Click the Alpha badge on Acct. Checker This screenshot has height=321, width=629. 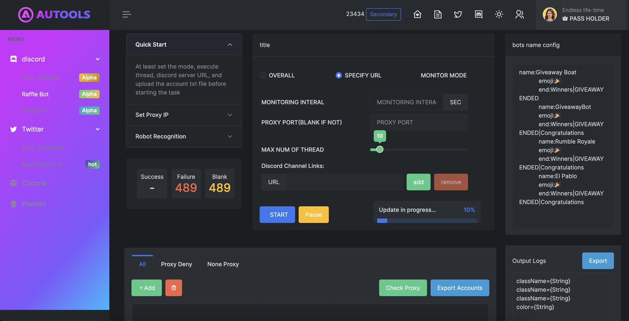click(89, 78)
